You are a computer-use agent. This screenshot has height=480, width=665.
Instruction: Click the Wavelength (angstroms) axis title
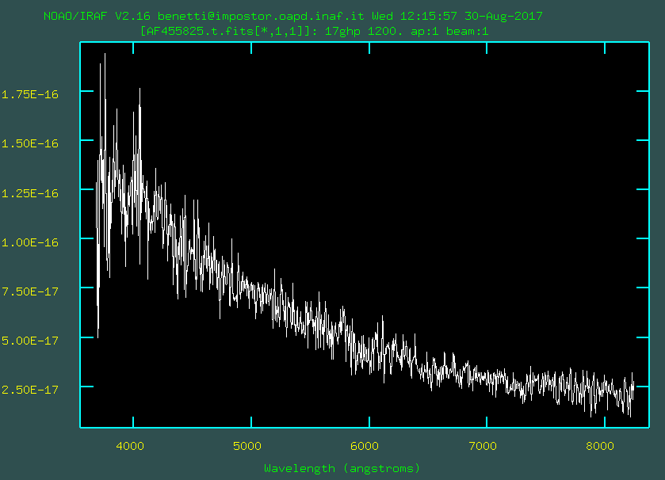point(342,469)
